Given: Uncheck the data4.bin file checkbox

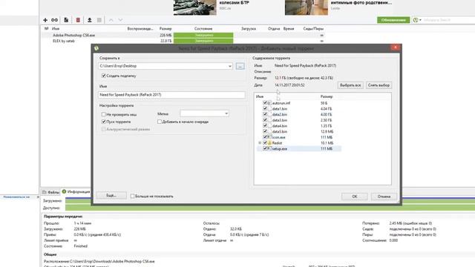Looking at the screenshot, I should [265, 125].
